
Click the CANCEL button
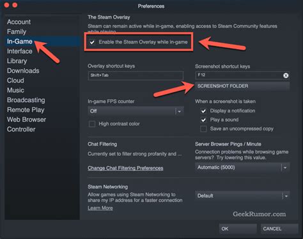pos(279,229)
